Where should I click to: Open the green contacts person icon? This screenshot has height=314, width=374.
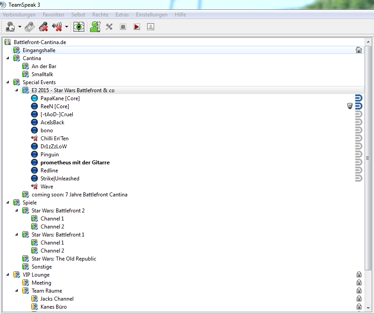pyautogui.click(x=95, y=27)
